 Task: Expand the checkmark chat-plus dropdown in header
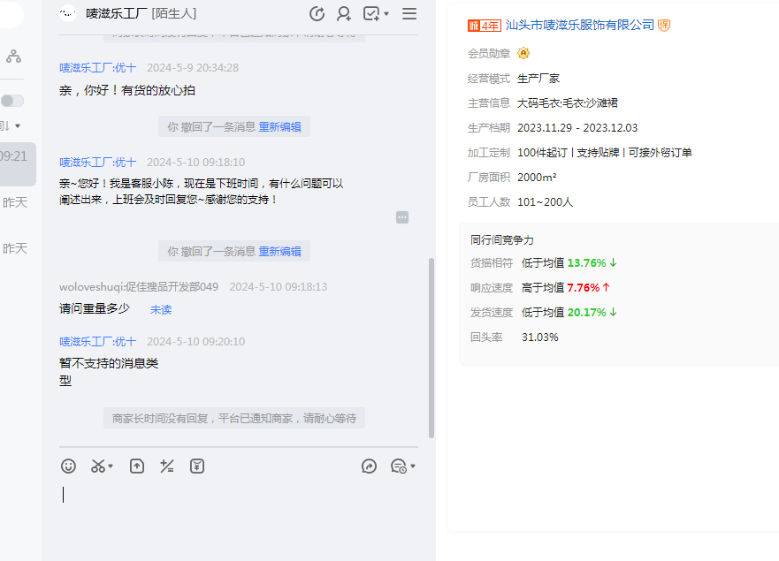[x=386, y=14]
